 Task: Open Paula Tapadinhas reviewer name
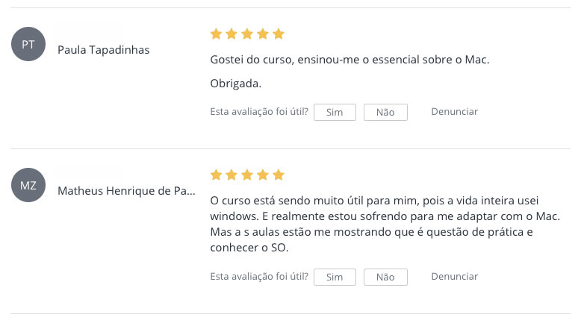click(104, 50)
